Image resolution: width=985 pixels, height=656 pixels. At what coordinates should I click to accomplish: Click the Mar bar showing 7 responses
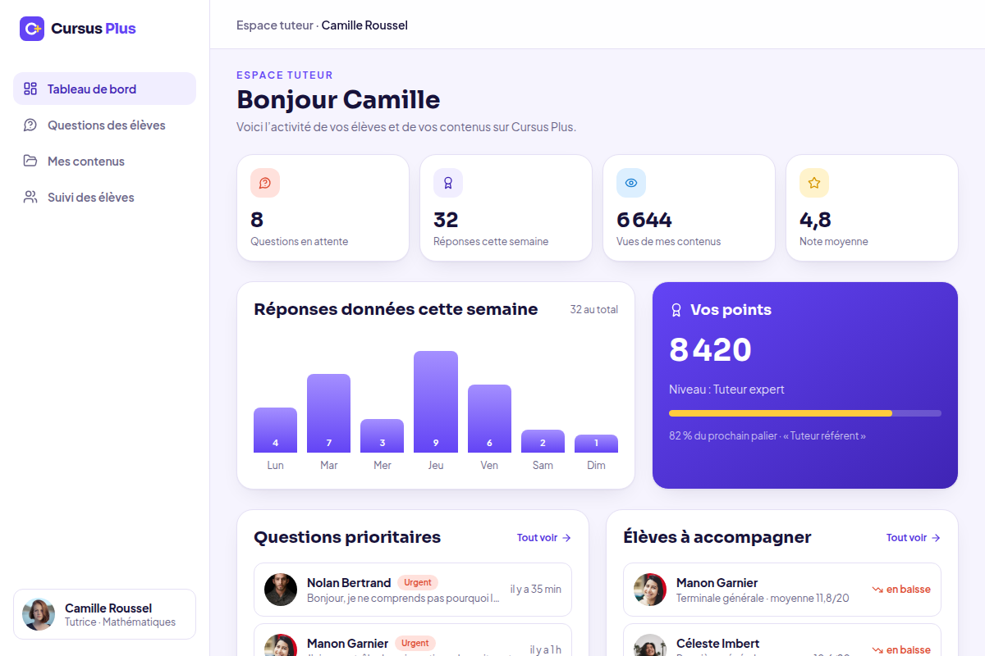[x=328, y=413]
